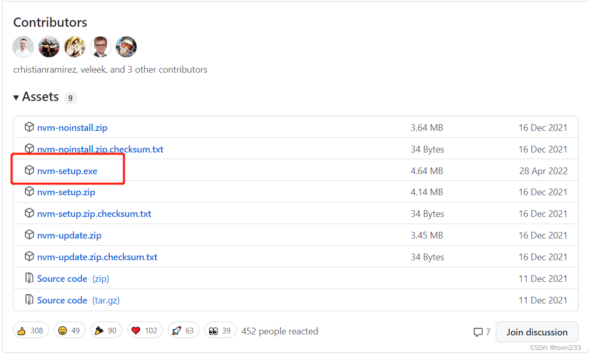Viewport: 589px width, 355px height.
Task: Download nvm-update.zip
Action: coord(69,235)
